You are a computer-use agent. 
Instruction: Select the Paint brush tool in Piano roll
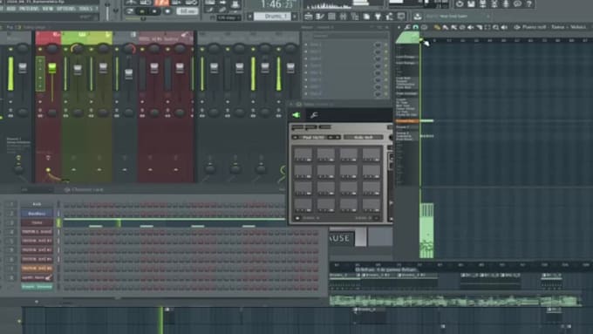[x=445, y=27]
